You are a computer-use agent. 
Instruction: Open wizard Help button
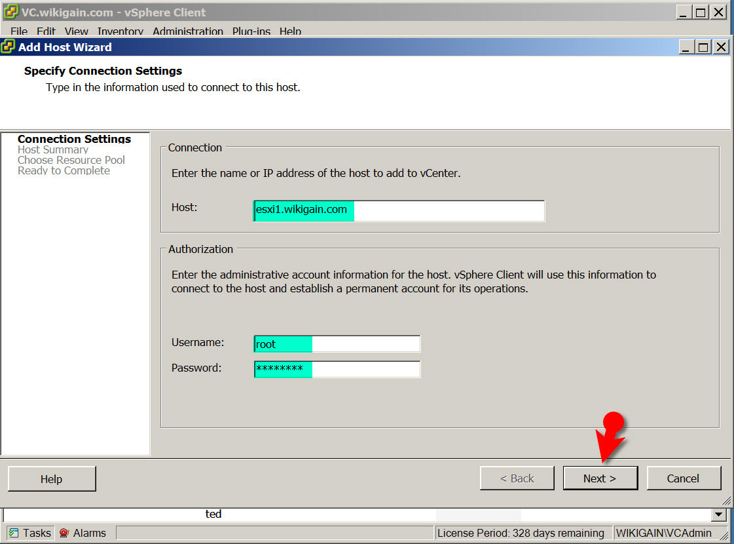coord(52,479)
